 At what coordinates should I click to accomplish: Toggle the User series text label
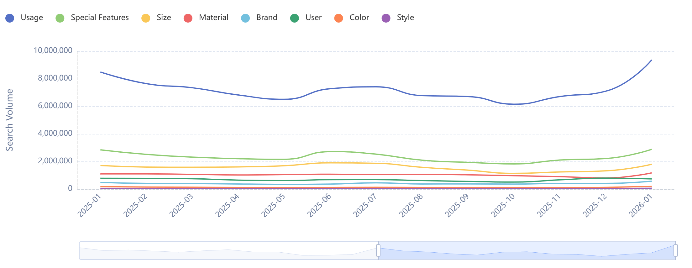313,18
